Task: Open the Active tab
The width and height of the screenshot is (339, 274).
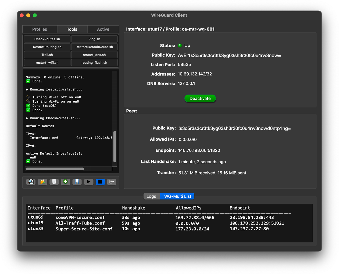Action: (103, 29)
